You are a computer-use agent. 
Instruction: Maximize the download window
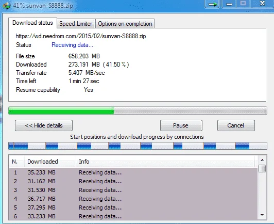(243, 4)
